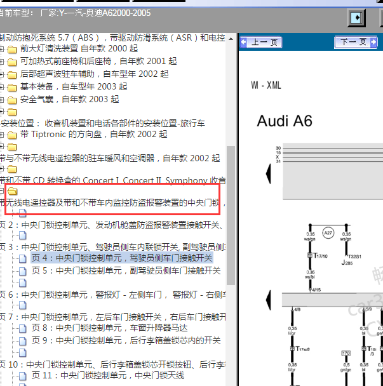Click tree panel vertical scrollbar thumb
Viewport: 383px width, 386px height.
click(231, 215)
